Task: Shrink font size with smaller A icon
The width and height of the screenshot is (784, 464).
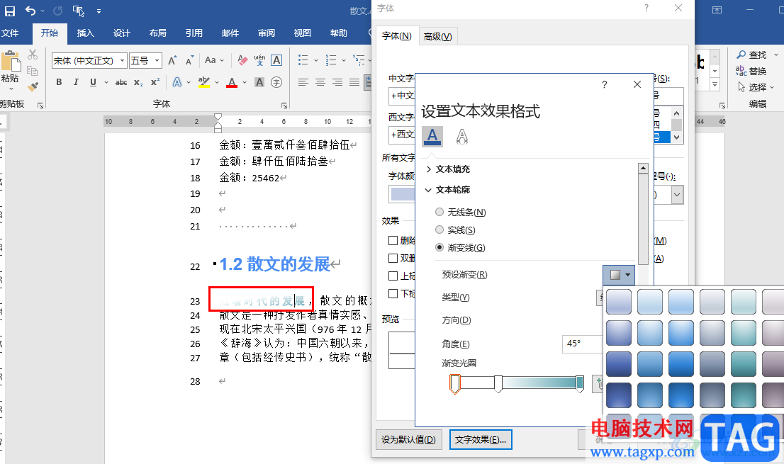Action: pyautogui.click(x=189, y=60)
